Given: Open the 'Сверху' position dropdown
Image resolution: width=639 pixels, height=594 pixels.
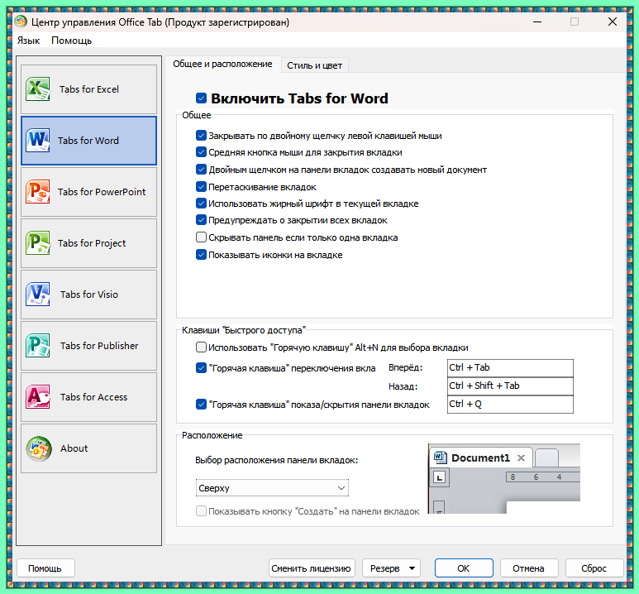Looking at the screenshot, I should (272, 488).
